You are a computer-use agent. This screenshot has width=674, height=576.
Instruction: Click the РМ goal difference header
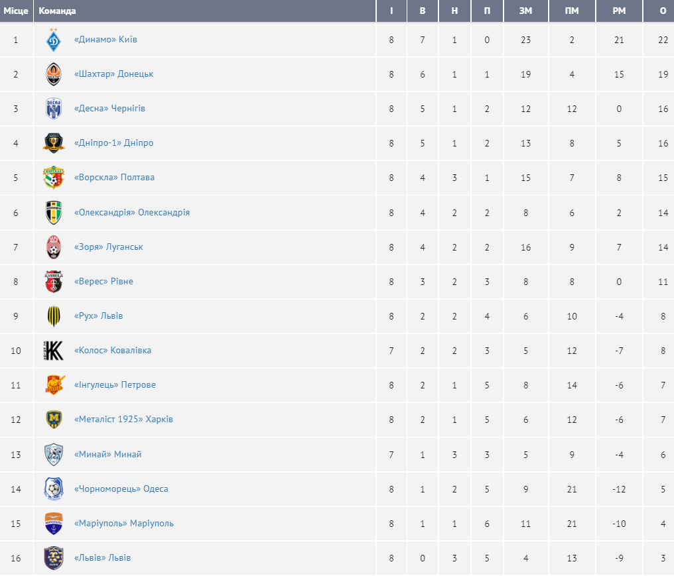click(619, 11)
